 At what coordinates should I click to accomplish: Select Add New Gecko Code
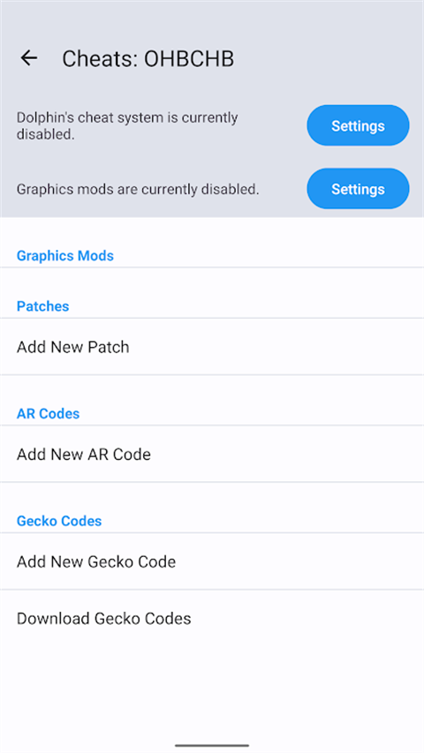point(212,561)
